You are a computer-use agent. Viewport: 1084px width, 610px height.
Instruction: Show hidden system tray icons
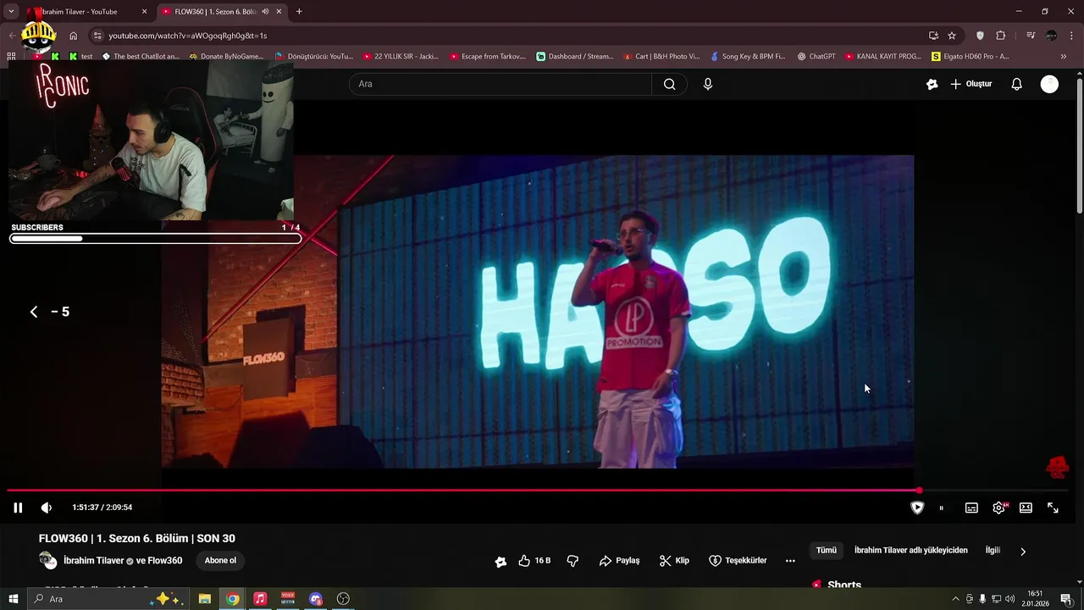point(956,599)
